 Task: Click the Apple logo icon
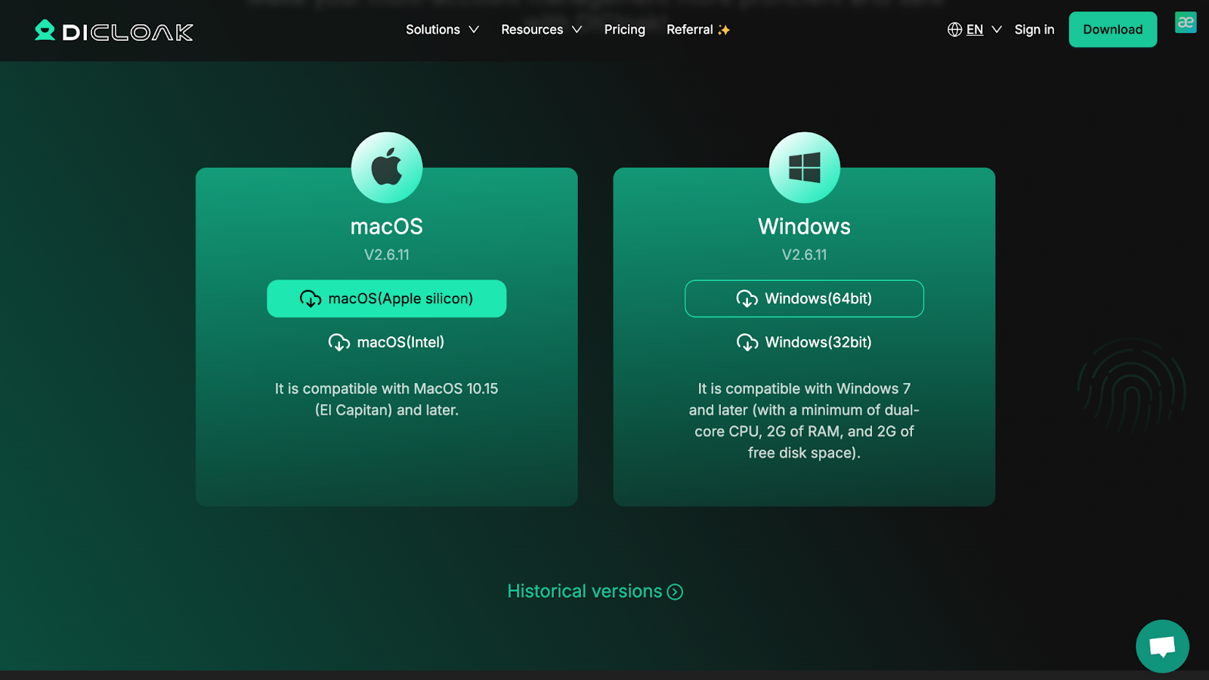pos(387,168)
